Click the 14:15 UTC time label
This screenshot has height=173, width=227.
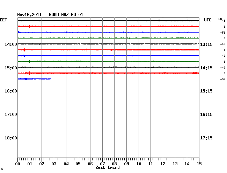click(x=206, y=68)
